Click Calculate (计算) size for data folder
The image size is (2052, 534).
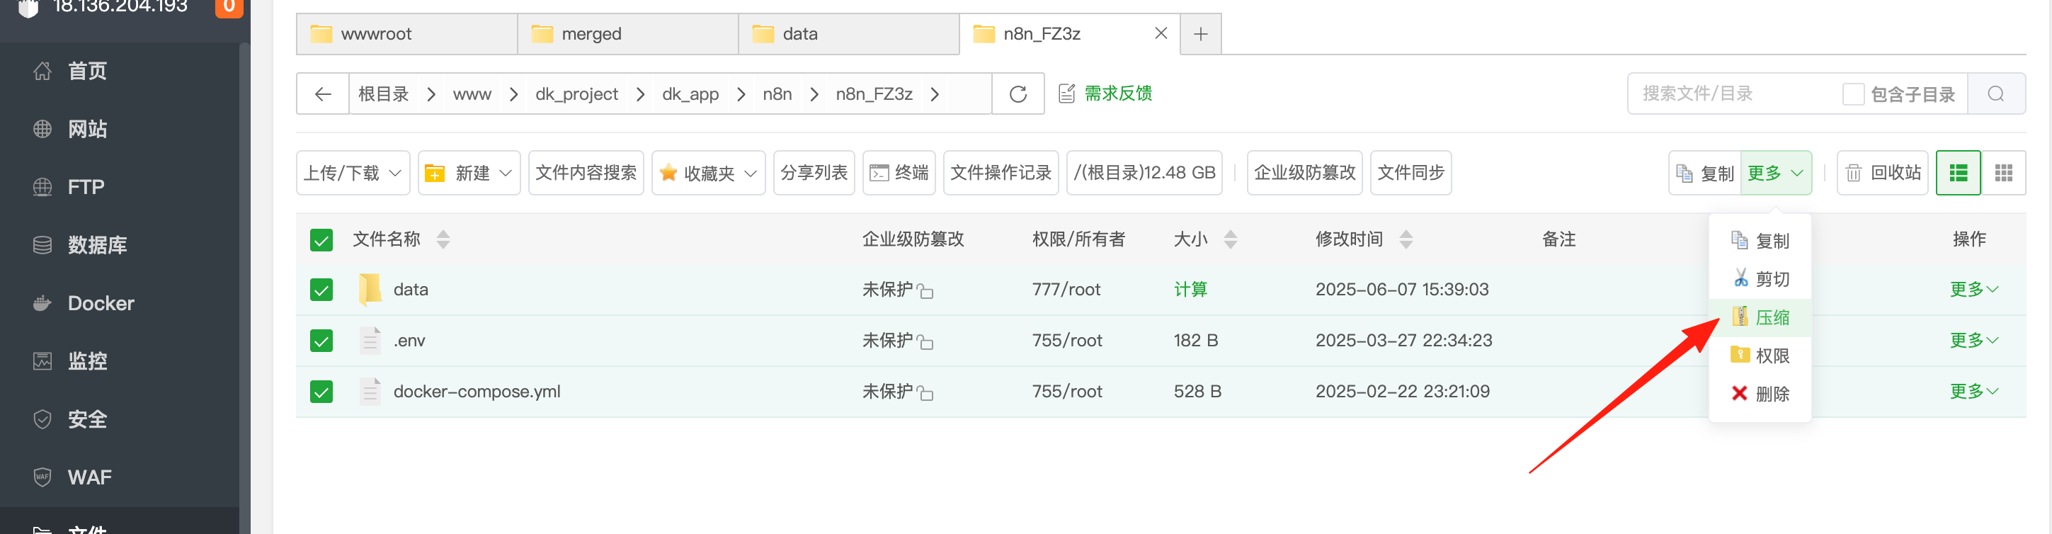click(1190, 290)
